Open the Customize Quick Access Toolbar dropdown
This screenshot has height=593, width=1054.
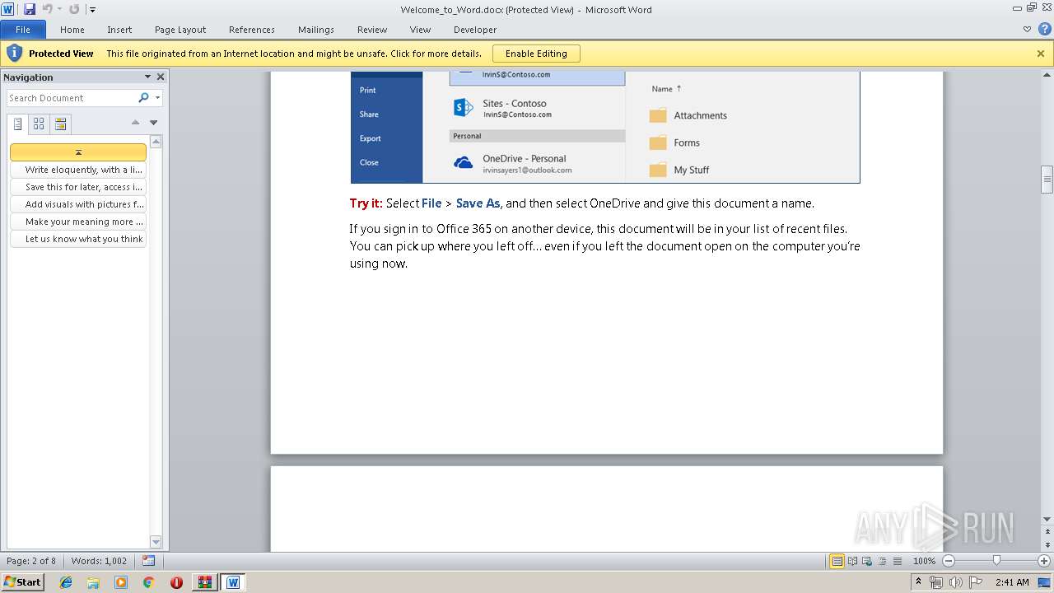point(92,10)
